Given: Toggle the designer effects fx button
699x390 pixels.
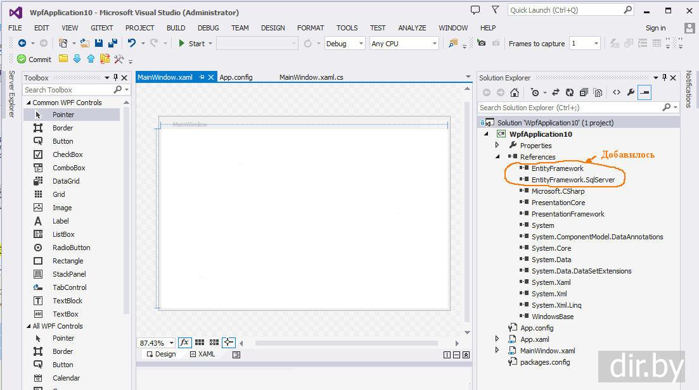Looking at the screenshot, I should pos(184,343).
